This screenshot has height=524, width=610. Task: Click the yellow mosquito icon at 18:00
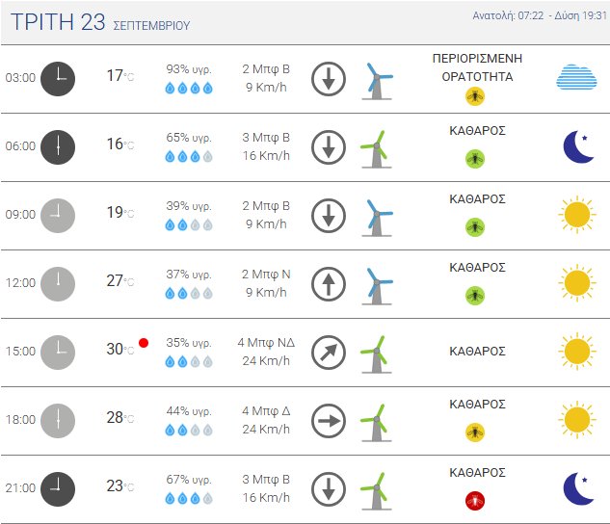[475, 432]
